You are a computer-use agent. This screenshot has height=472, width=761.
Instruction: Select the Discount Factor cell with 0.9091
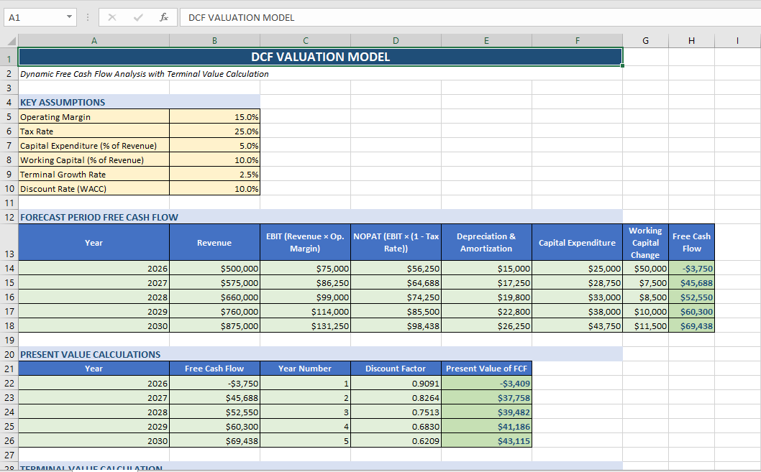(395, 383)
